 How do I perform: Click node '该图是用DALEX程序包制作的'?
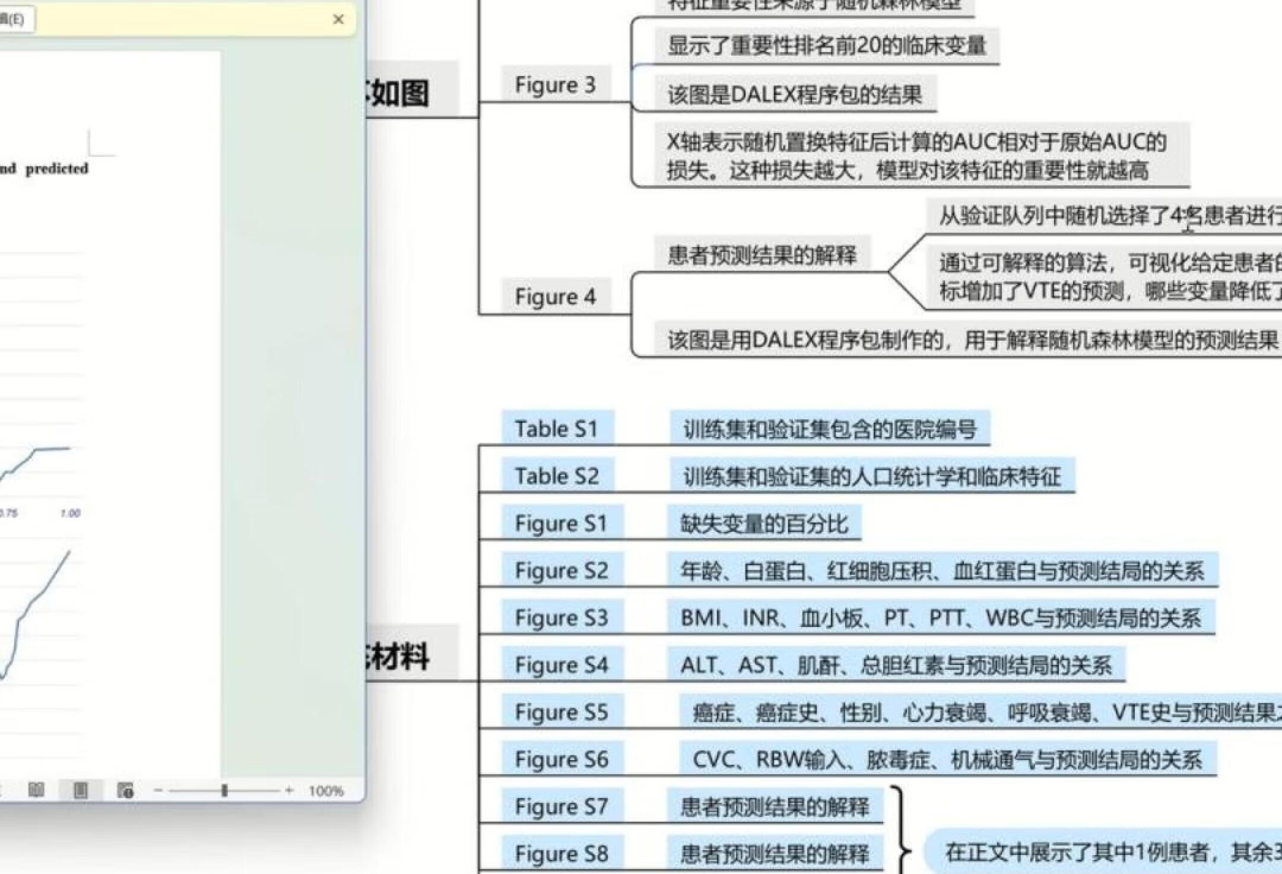tap(968, 340)
